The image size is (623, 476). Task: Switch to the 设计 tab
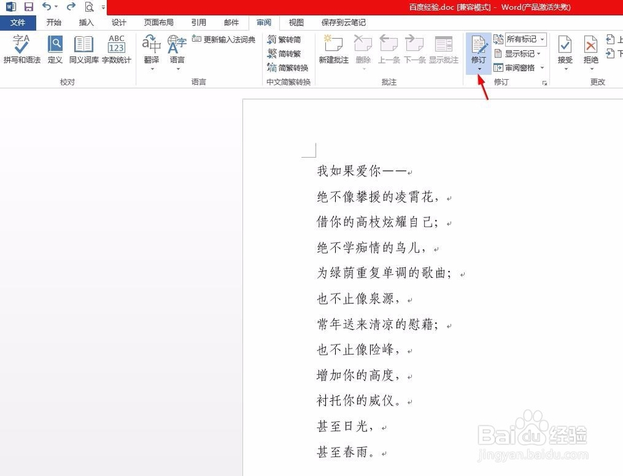tap(118, 22)
